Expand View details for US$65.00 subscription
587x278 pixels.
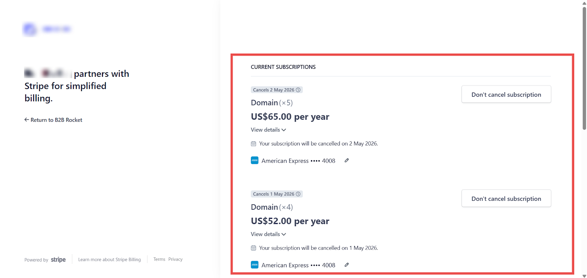pos(268,130)
